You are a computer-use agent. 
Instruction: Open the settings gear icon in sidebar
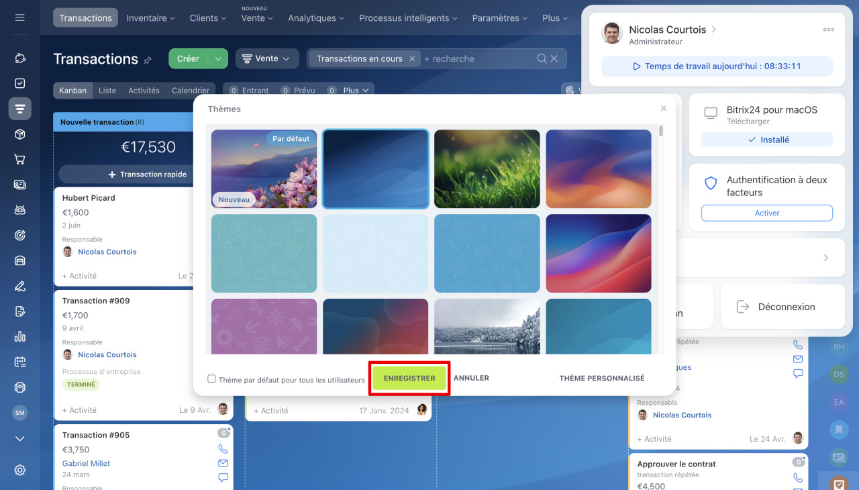(x=19, y=470)
